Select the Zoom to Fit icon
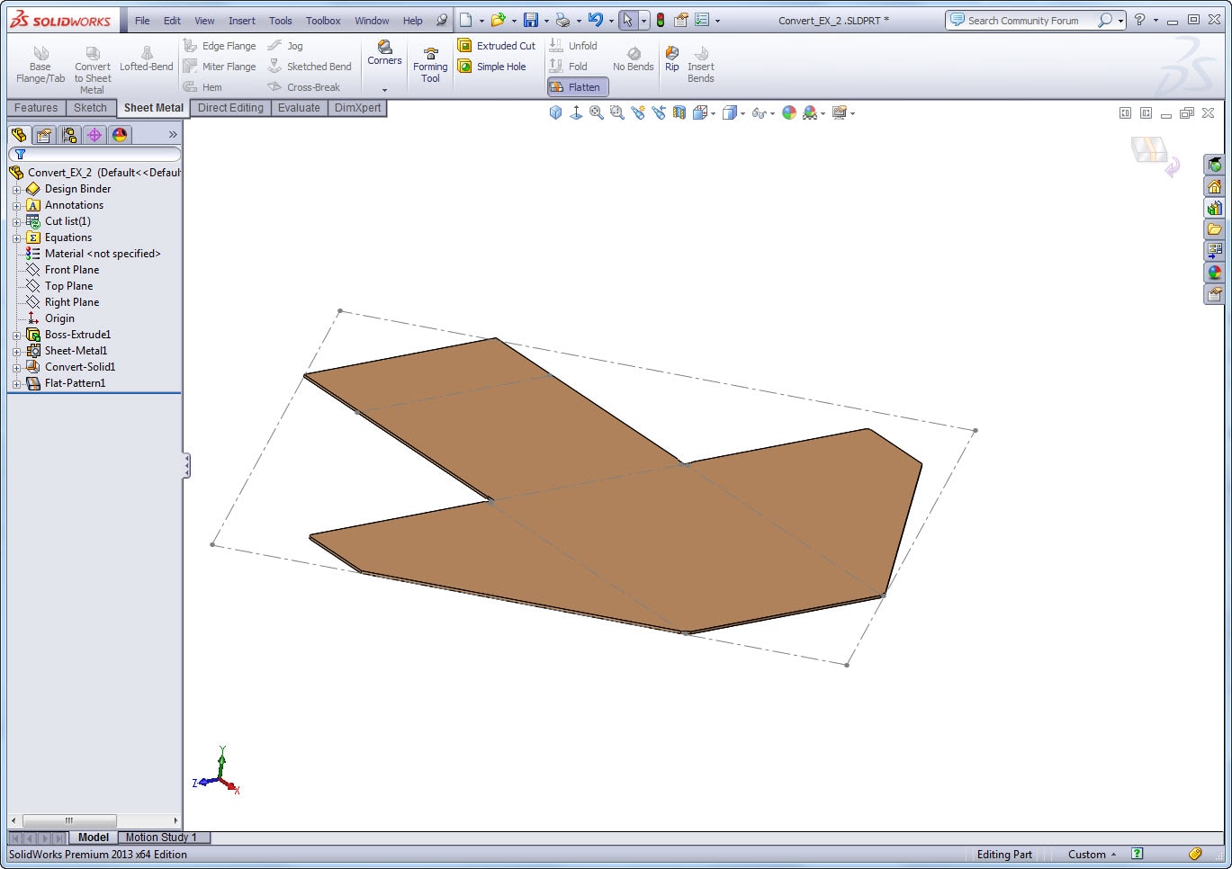The height and width of the screenshot is (869, 1232). [x=596, y=112]
